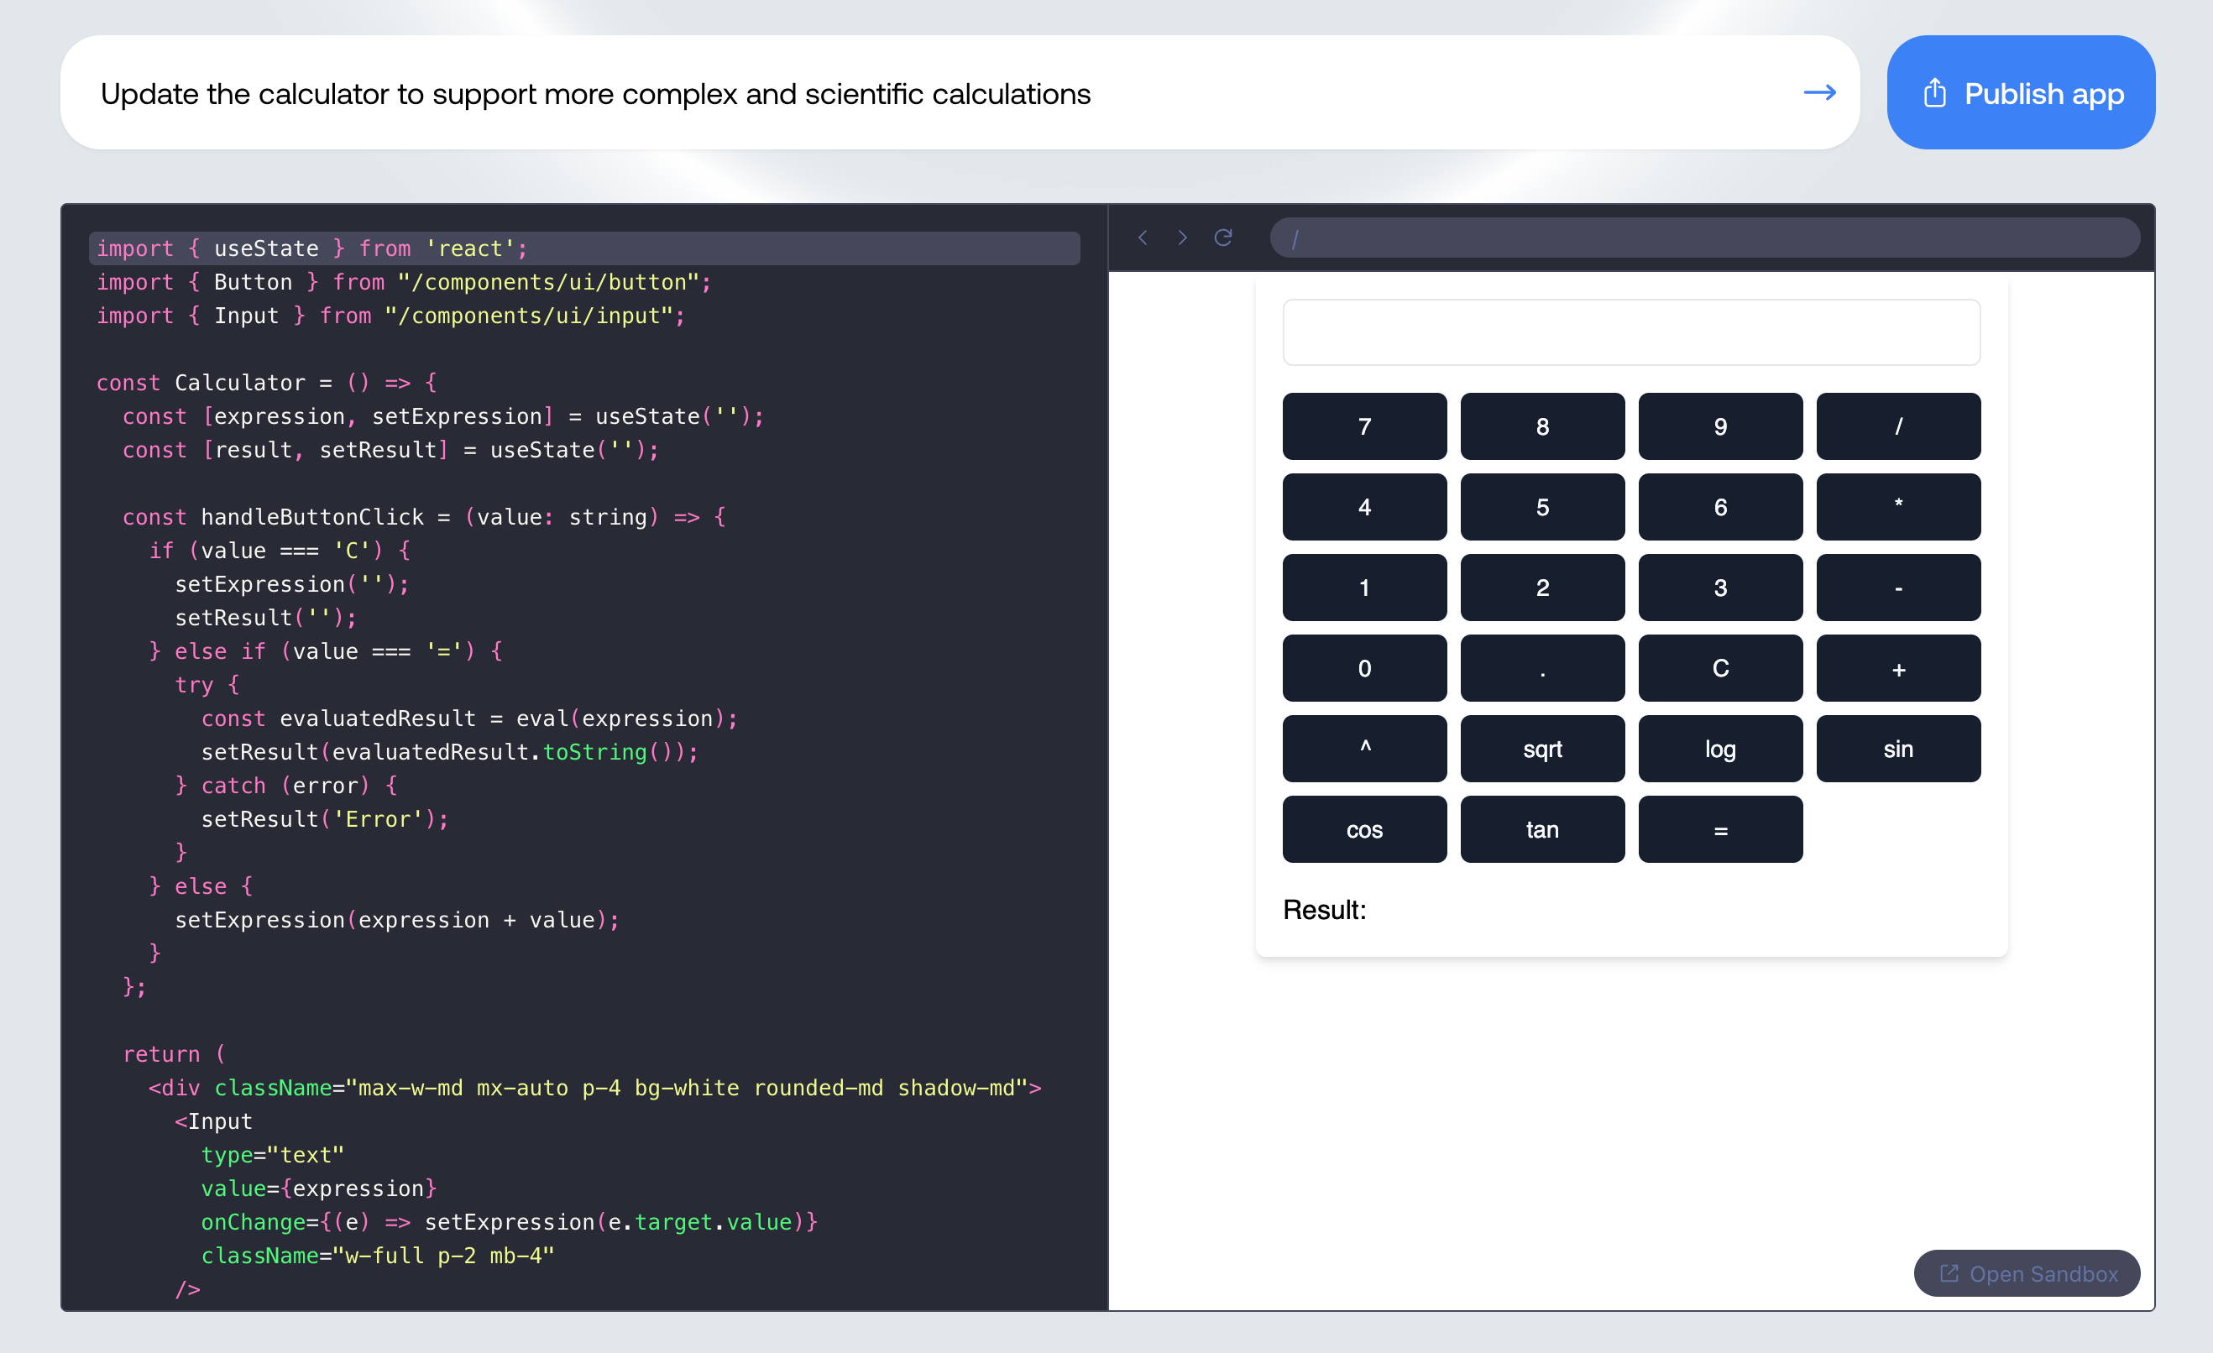Viewport: 2213px width, 1353px height.
Task: Click the power (^) operator button
Action: coord(1363,748)
